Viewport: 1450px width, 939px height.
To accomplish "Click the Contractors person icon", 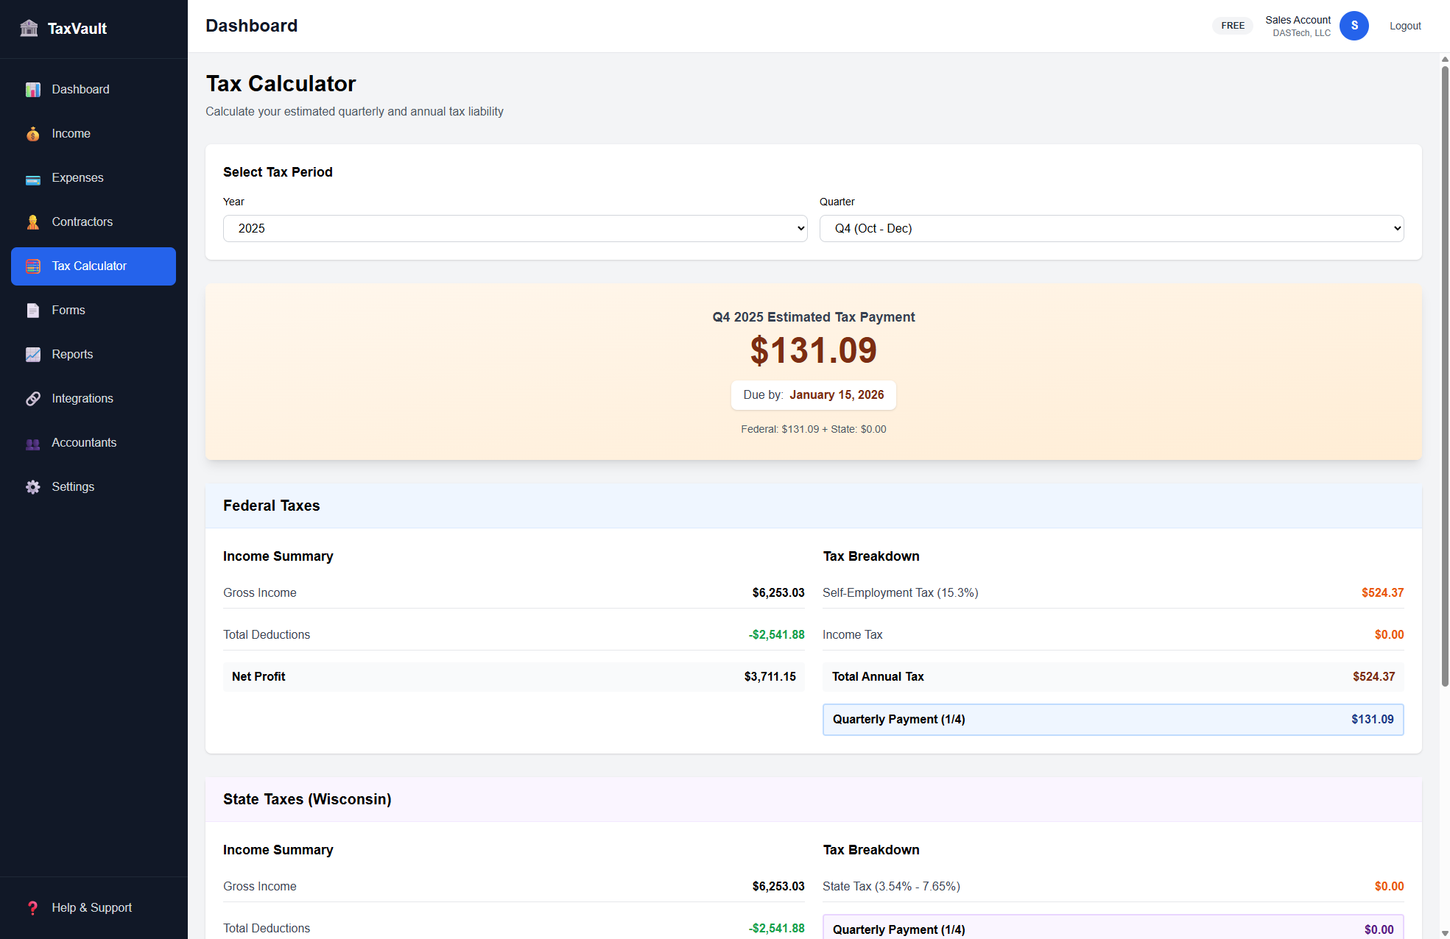I will click(33, 222).
